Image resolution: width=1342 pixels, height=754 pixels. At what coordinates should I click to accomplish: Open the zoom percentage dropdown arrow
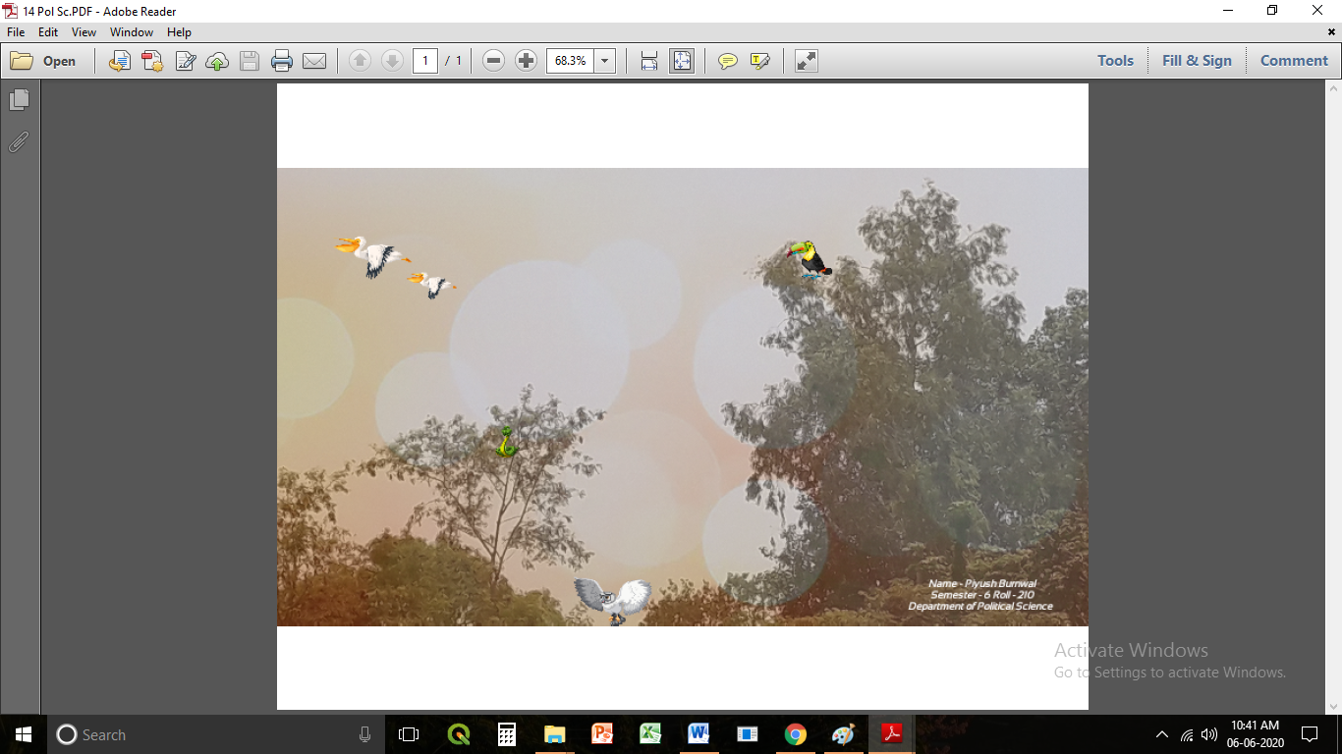point(605,61)
